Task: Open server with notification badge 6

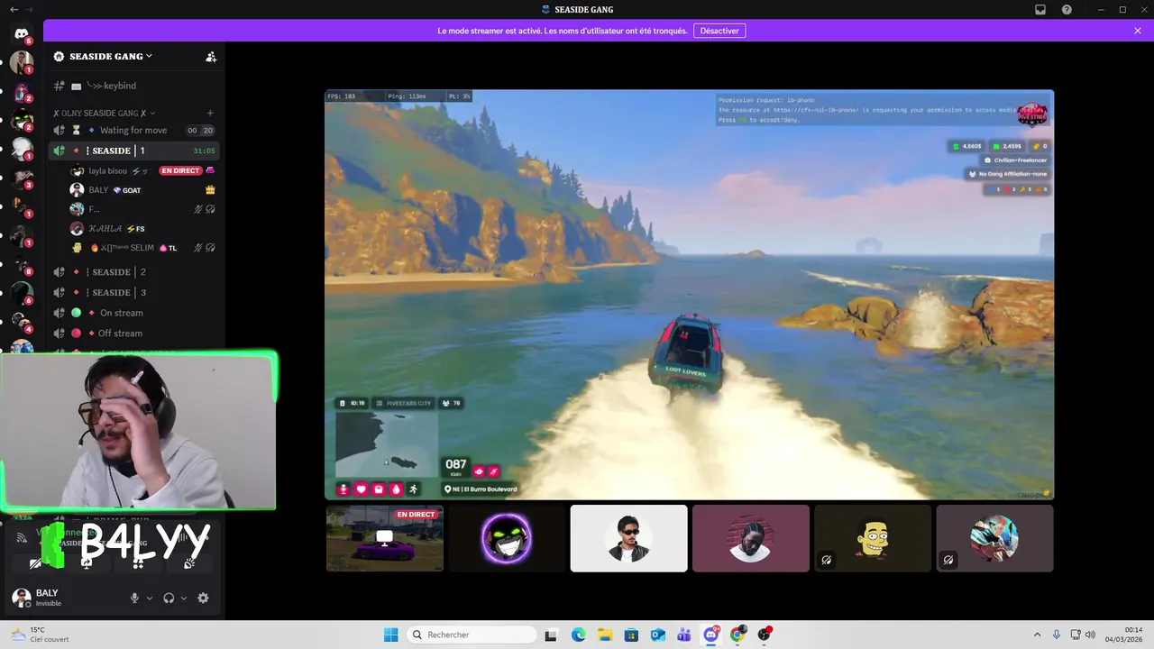Action: coord(22,294)
